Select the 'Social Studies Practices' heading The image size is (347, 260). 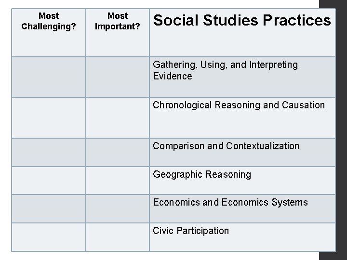tap(242, 21)
